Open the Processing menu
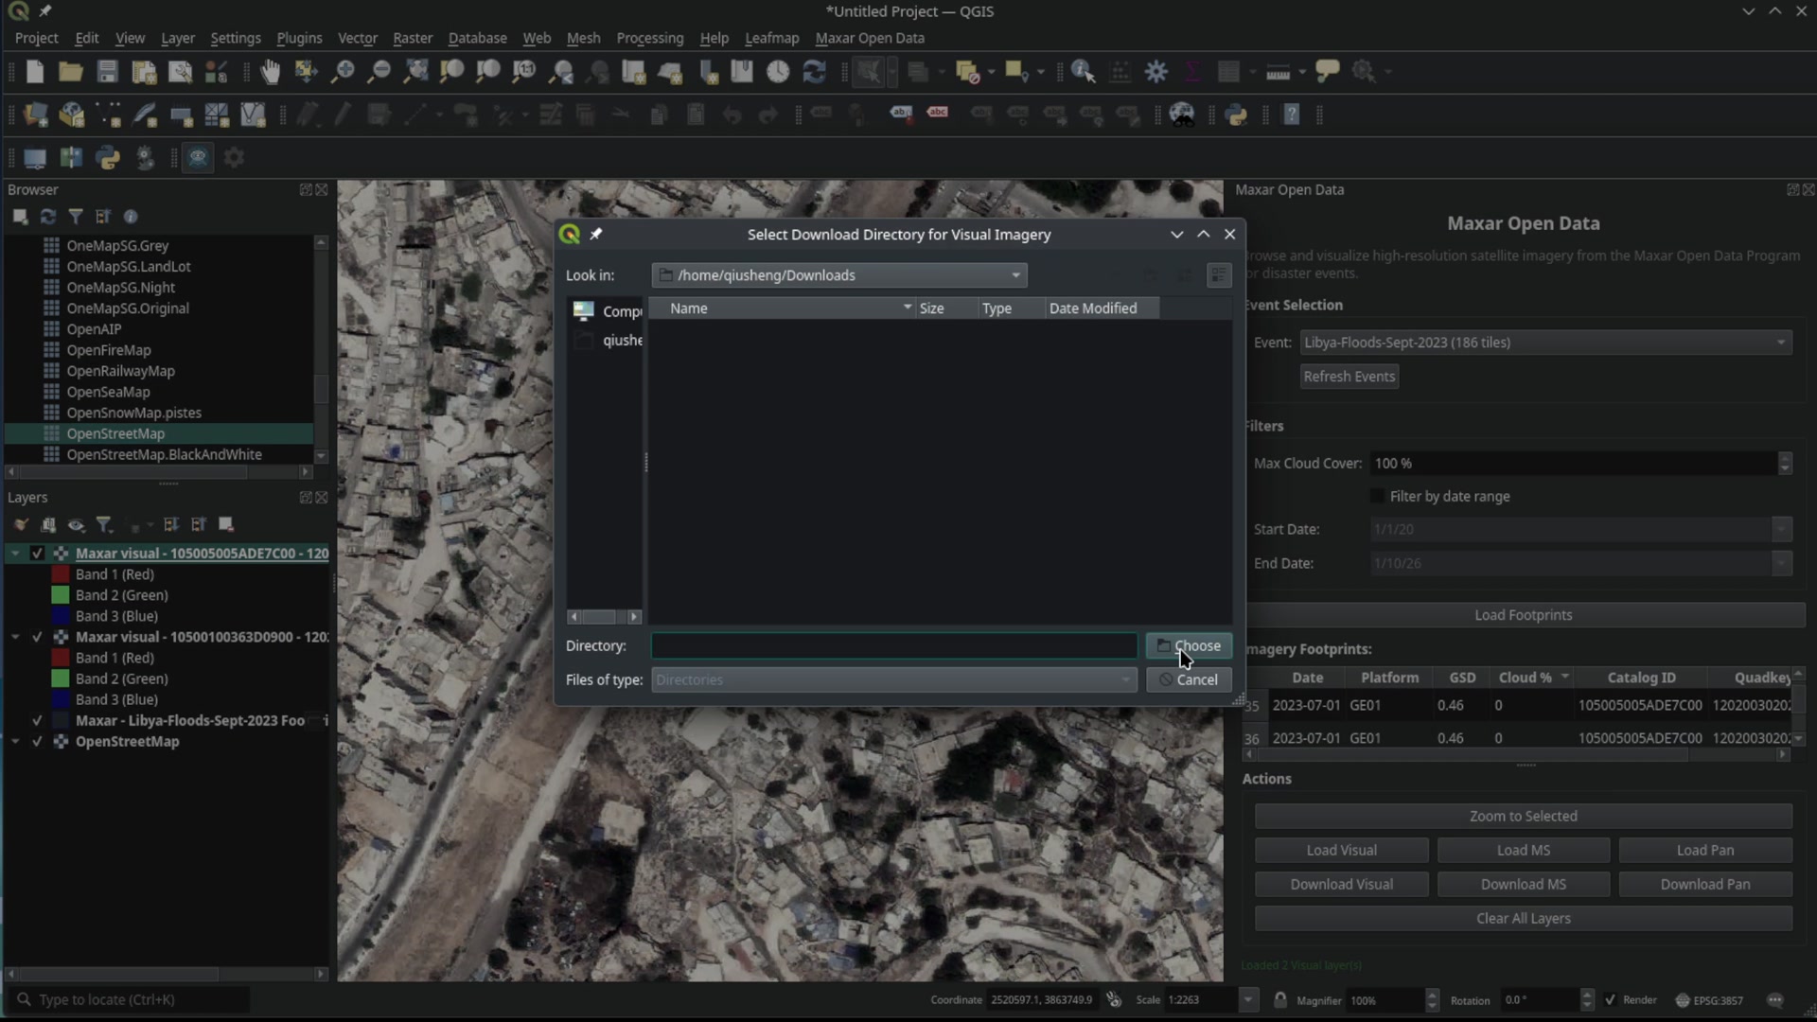This screenshot has height=1022, width=1817. 649,38
